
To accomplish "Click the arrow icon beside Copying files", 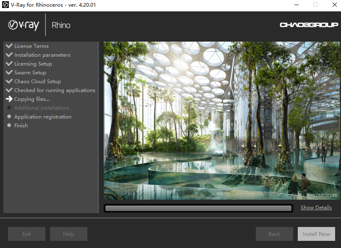I will tap(8, 99).
